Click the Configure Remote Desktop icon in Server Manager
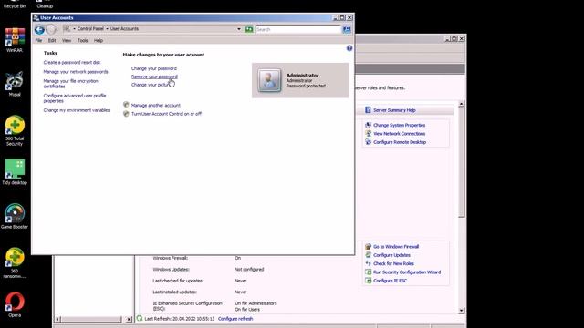 coord(369,142)
